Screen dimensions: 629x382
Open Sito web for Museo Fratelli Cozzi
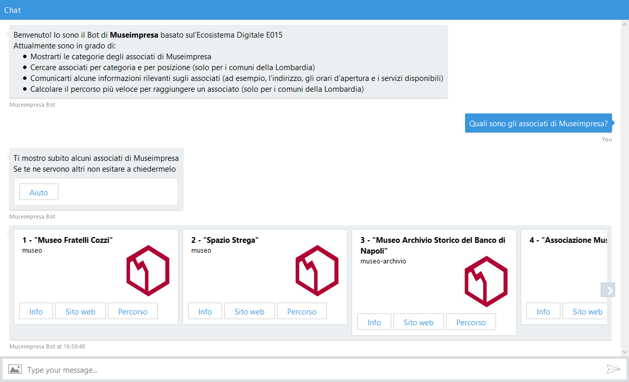point(80,311)
